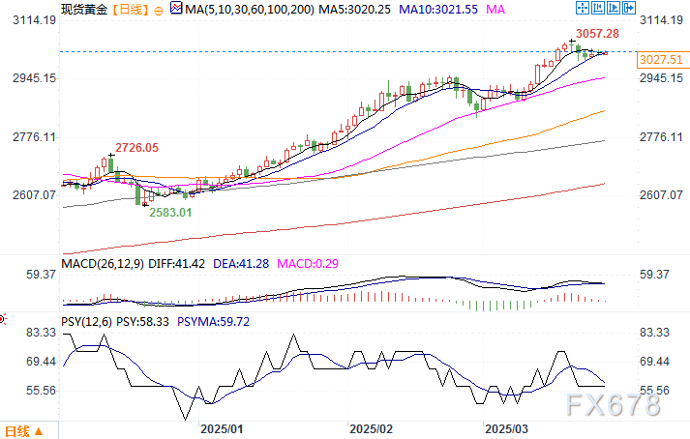690x439 pixels.
Task: Open the MA indicator chart icon
Action: [x=176, y=8]
